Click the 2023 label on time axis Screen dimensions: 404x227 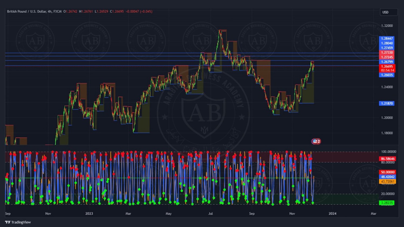[x=89, y=214]
